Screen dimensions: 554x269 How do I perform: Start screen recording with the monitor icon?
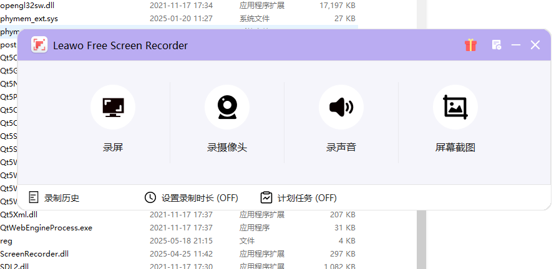(113, 107)
